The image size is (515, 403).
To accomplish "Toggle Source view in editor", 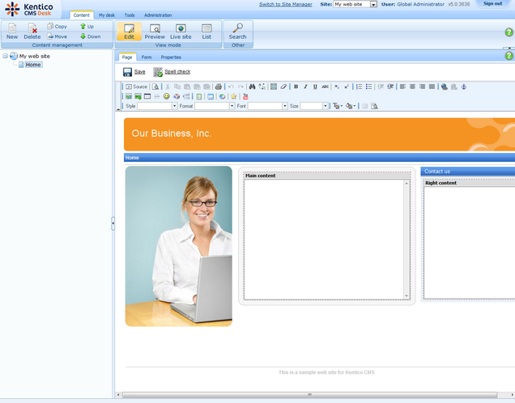I will pos(137,87).
